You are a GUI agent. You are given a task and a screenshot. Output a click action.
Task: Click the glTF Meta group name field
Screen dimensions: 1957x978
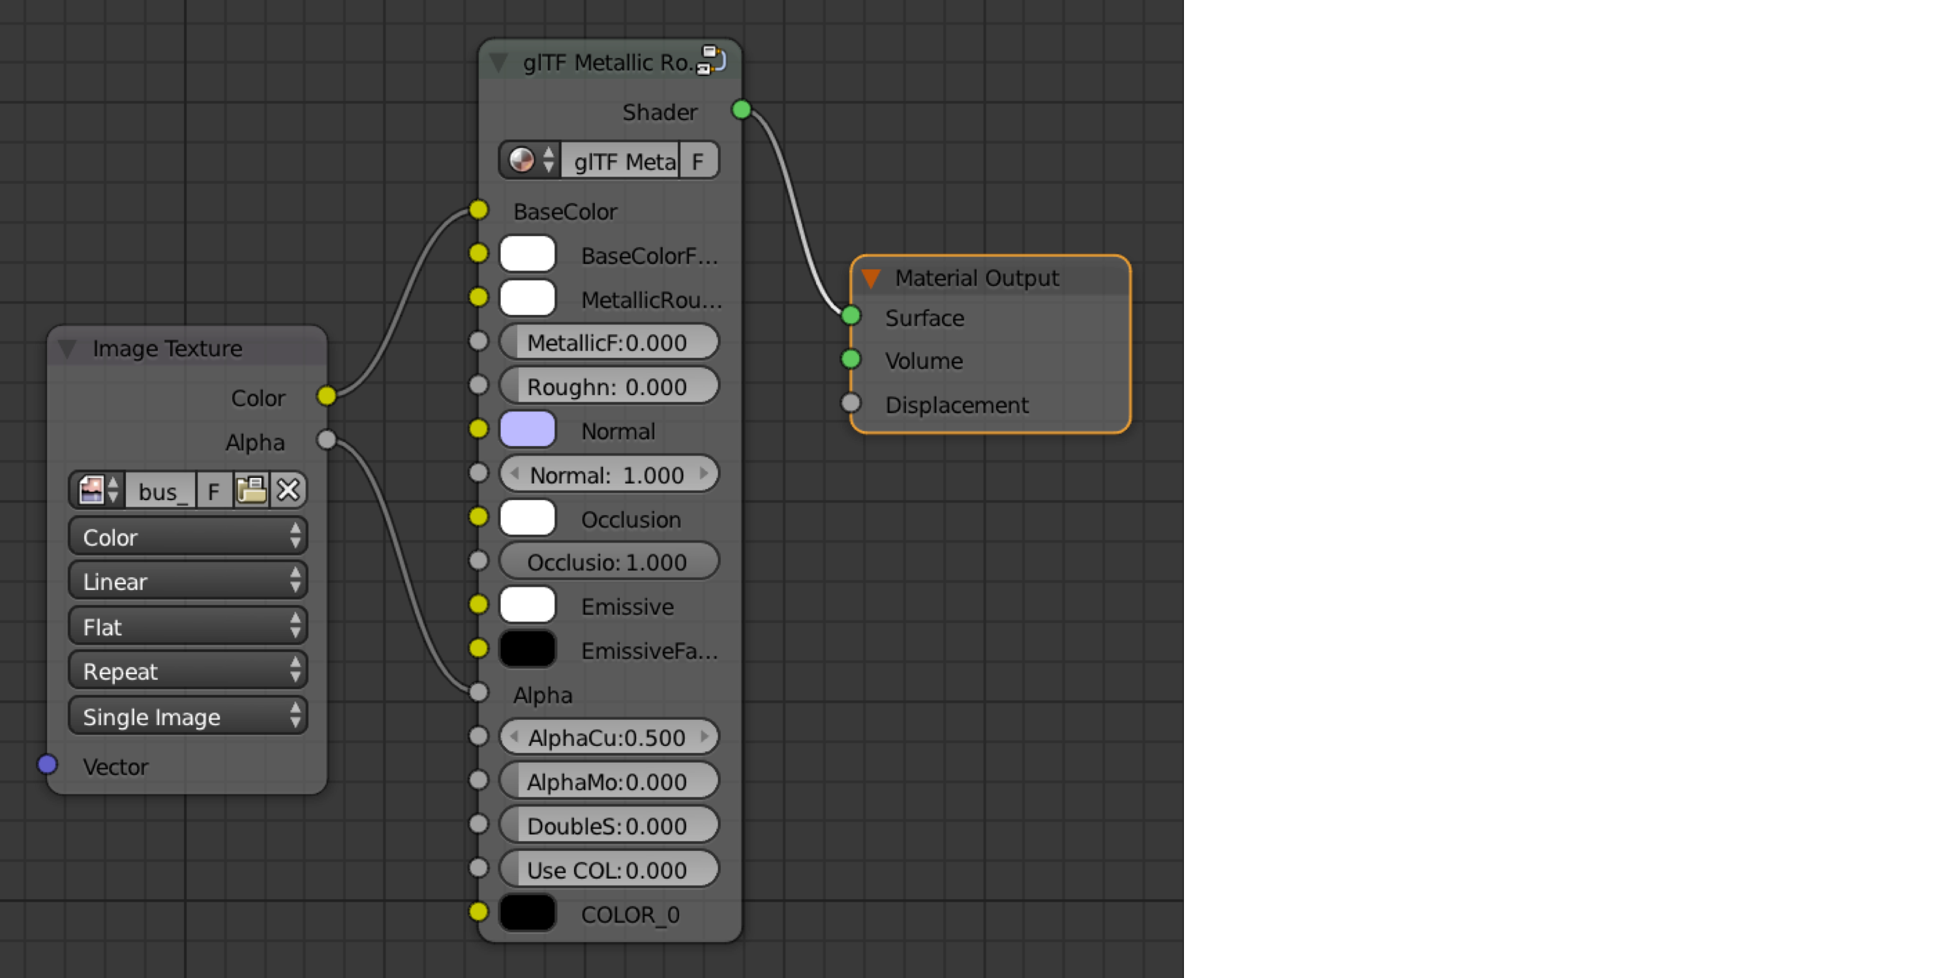pyautogui.click(x=620, y=161)
